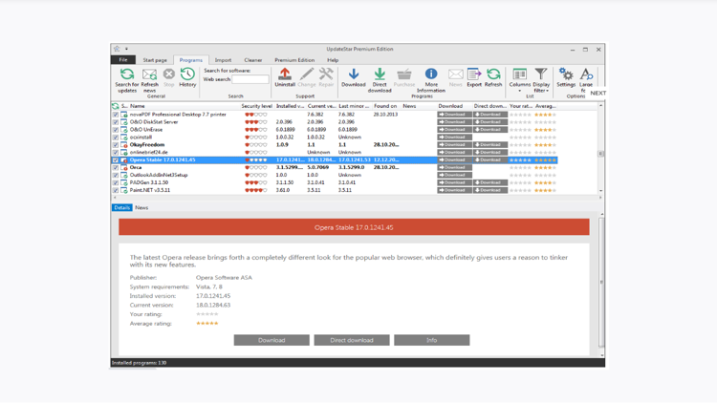Open the Settings gear icon

566,74
